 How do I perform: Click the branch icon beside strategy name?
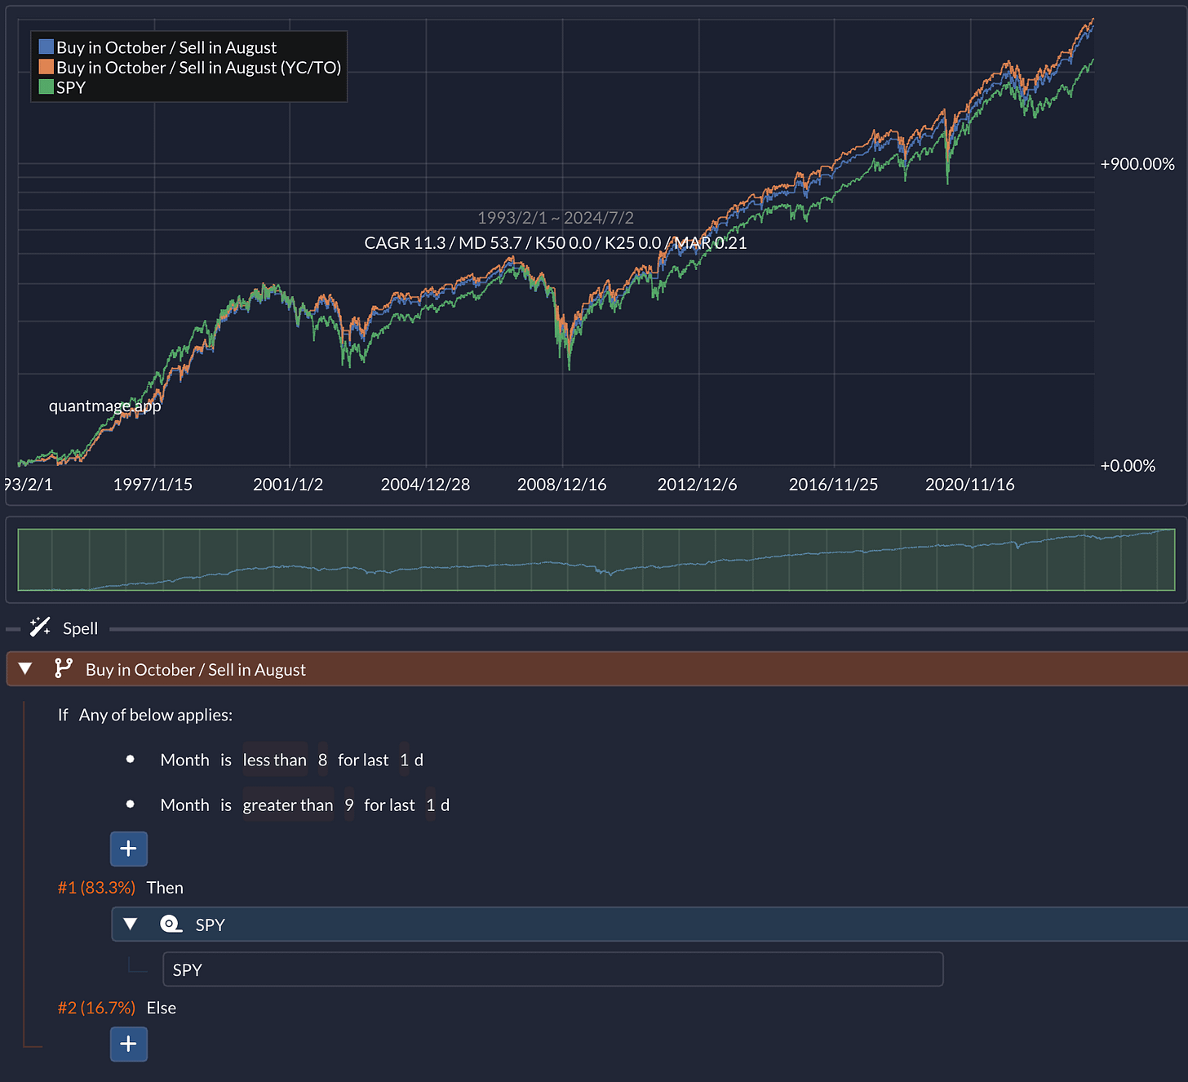coord(63,668)
